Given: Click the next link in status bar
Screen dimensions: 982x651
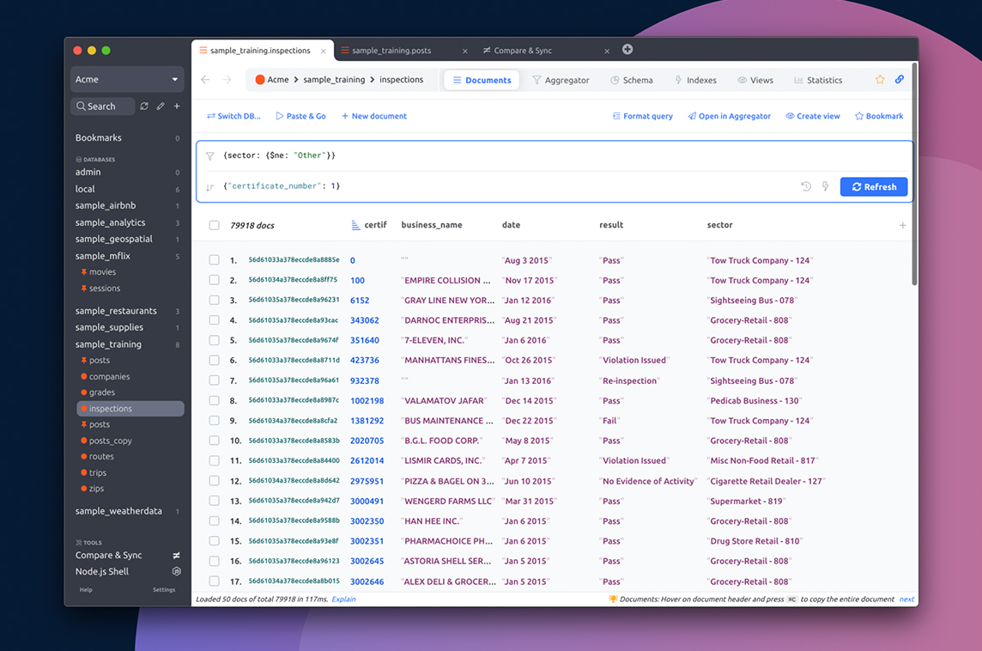Looking at the screenshot, I should click(x=906, y=599).
